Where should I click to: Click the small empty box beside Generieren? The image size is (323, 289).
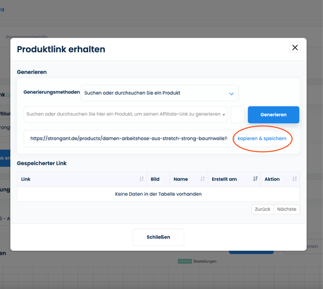(237, 114)
